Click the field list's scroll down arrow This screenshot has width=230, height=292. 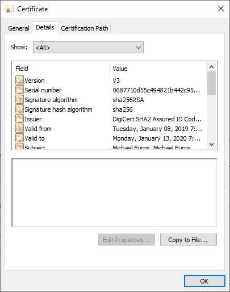coord(211,145)
